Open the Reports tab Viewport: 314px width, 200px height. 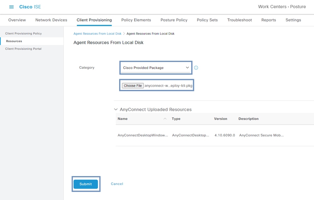[269, 20]
